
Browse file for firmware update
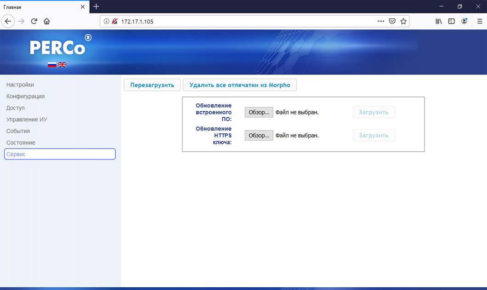click(259, 112)
